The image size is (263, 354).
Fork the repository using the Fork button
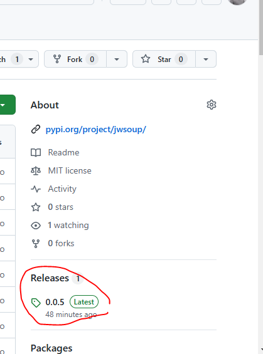75,59
